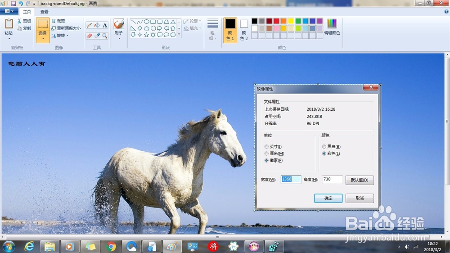
Task: Expand the Paste dropdown arrow
Action: (9, 38)
